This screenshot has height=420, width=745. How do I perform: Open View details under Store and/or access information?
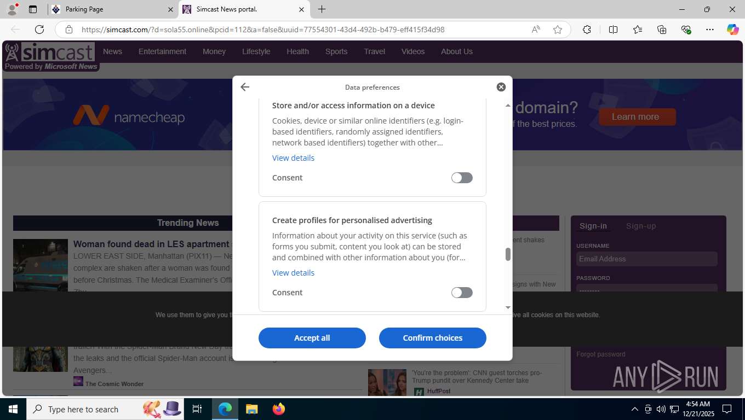click(x=293, y=158)
